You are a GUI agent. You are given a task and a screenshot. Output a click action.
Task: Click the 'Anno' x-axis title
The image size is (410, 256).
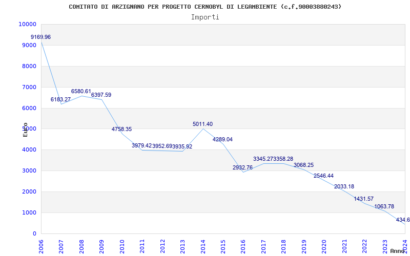[x=398, y=251]
